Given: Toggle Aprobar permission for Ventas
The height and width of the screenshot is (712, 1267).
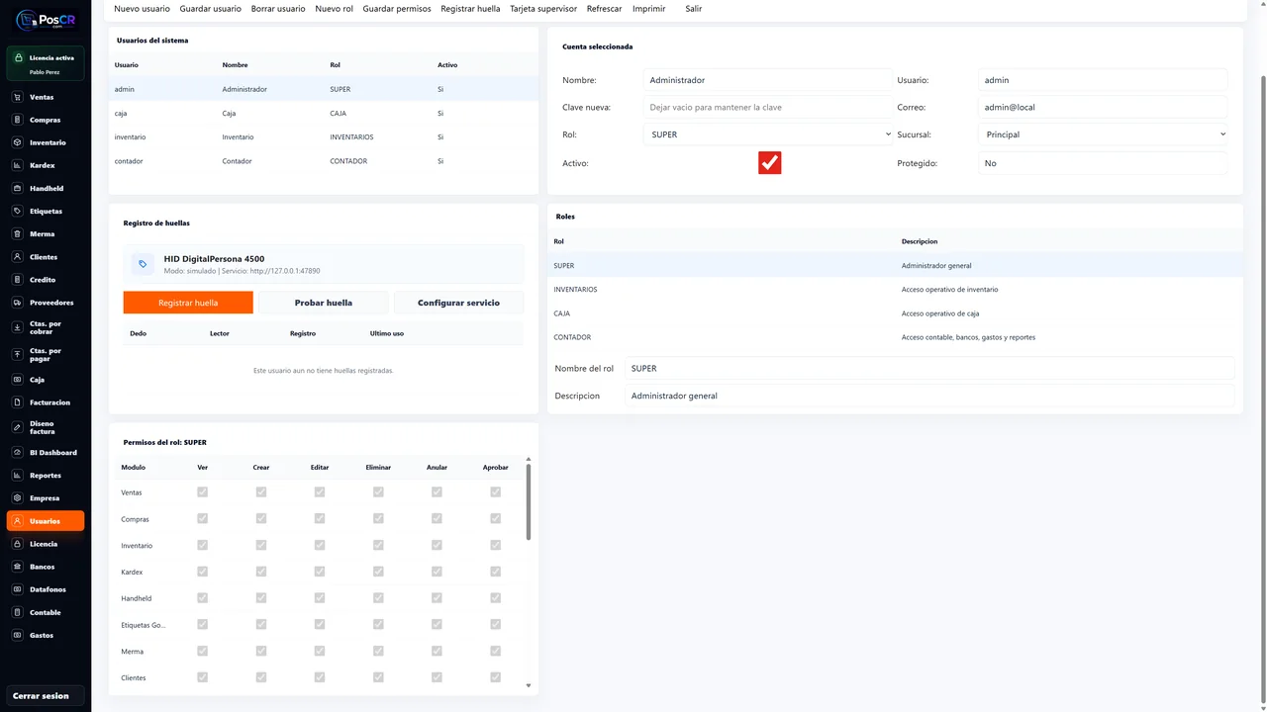Looking at the screenshot, I should [x=495, y=491].
